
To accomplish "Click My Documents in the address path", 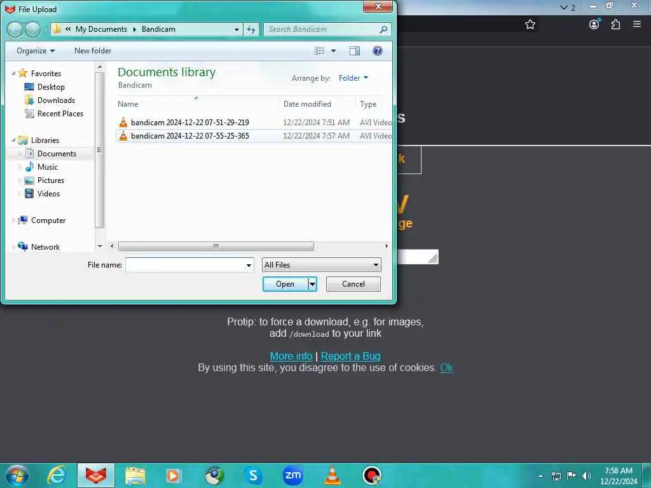I will [x=101, y=29].
